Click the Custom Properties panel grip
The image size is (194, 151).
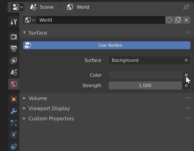coord(188,119)
